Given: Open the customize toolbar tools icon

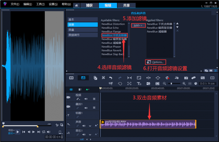Looking at the screenshot, I should pos(103,78).
